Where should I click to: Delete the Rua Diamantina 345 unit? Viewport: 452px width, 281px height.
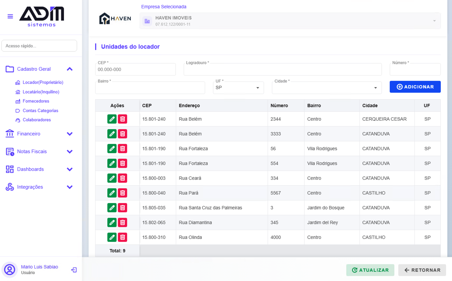pyautogui.click(x=122, y=222)
